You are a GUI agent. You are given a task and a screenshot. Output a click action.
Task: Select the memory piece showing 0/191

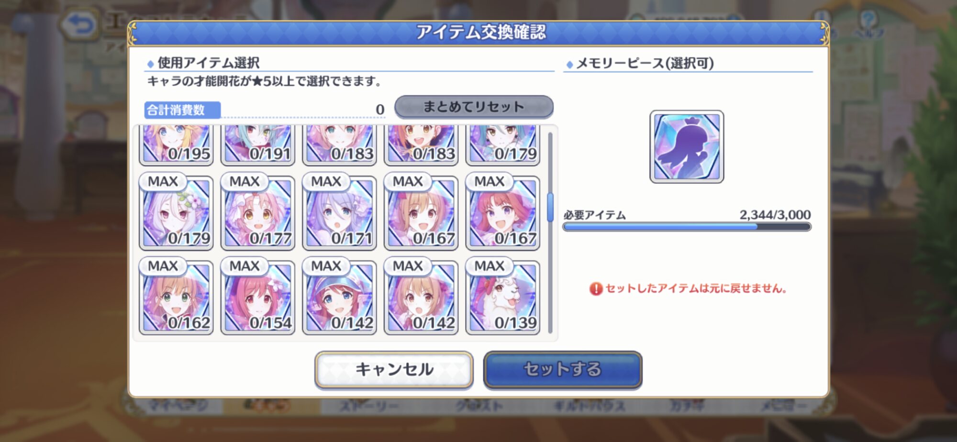point(258,145)
